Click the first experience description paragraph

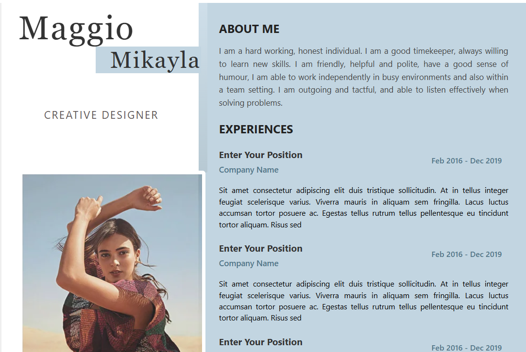(x=363, y=208)
